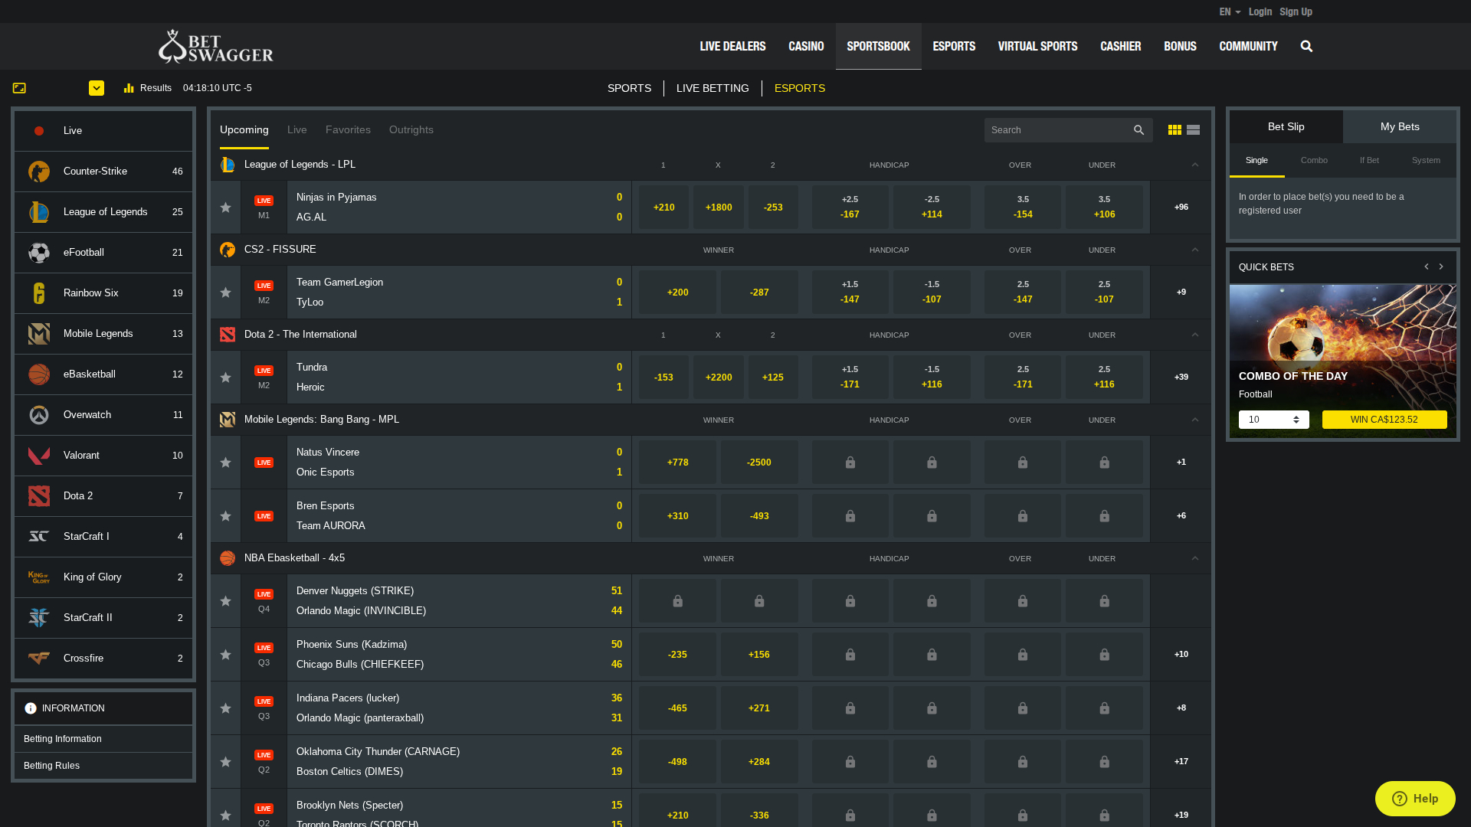Viewport: 1471px width, 827px height.
Task: Click the event search input field
Action: coord(1061,129)
